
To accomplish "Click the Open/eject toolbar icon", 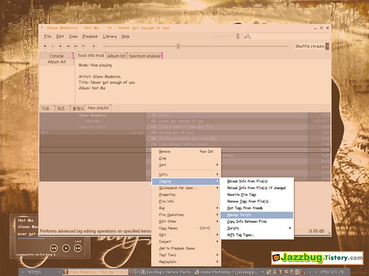I will click(x=94, y=46).
